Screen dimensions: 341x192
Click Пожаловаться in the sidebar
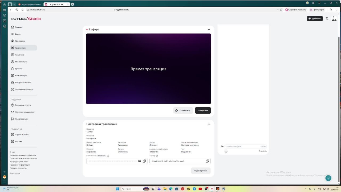pos(23,119)
